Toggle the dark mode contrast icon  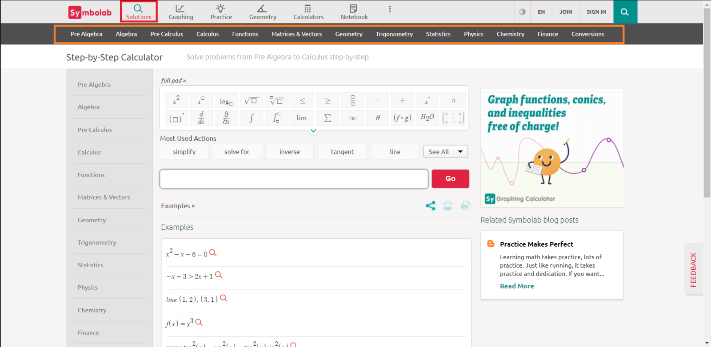click(523, 12)
